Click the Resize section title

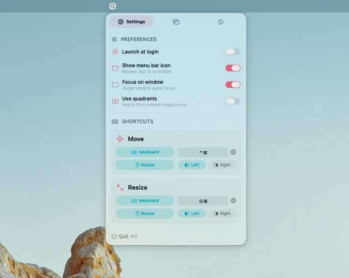pos(137,187)
